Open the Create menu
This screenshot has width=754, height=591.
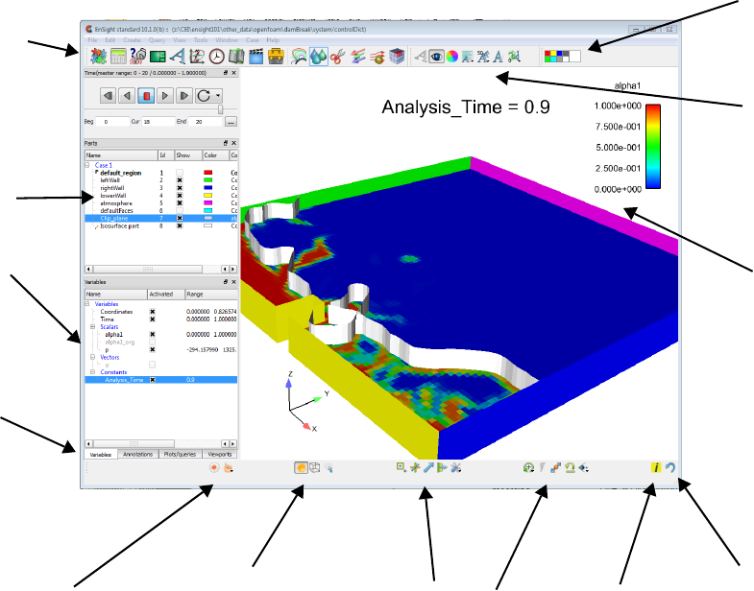[x=132, y=40]
